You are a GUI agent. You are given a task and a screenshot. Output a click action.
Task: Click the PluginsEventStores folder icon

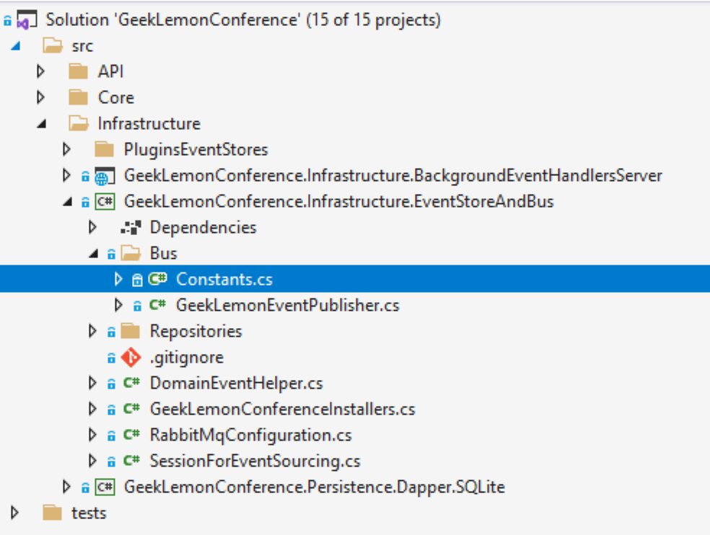(104, 149)
